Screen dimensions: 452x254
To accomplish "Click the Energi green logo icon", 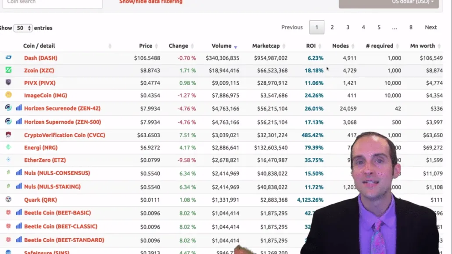I will pyautogui.click(x=8, y=147).
